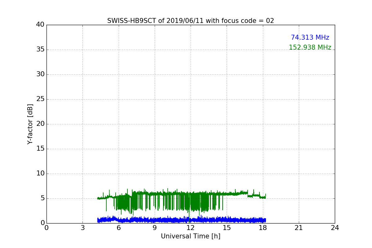Click the Y-factor [dB] axis label
The image size is (372, 248).
tap(30, 124)
